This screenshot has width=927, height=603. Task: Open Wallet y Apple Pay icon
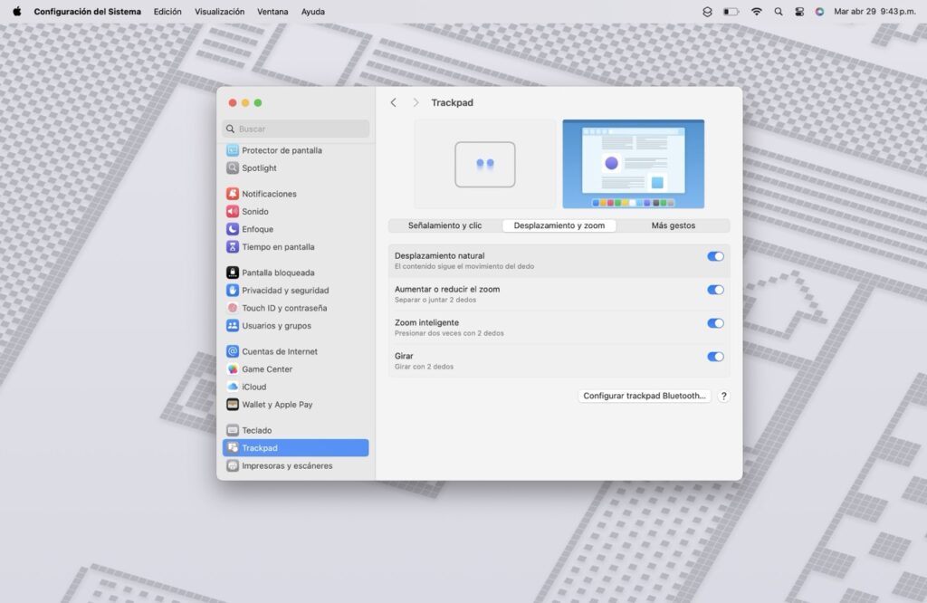coord(233,405)
